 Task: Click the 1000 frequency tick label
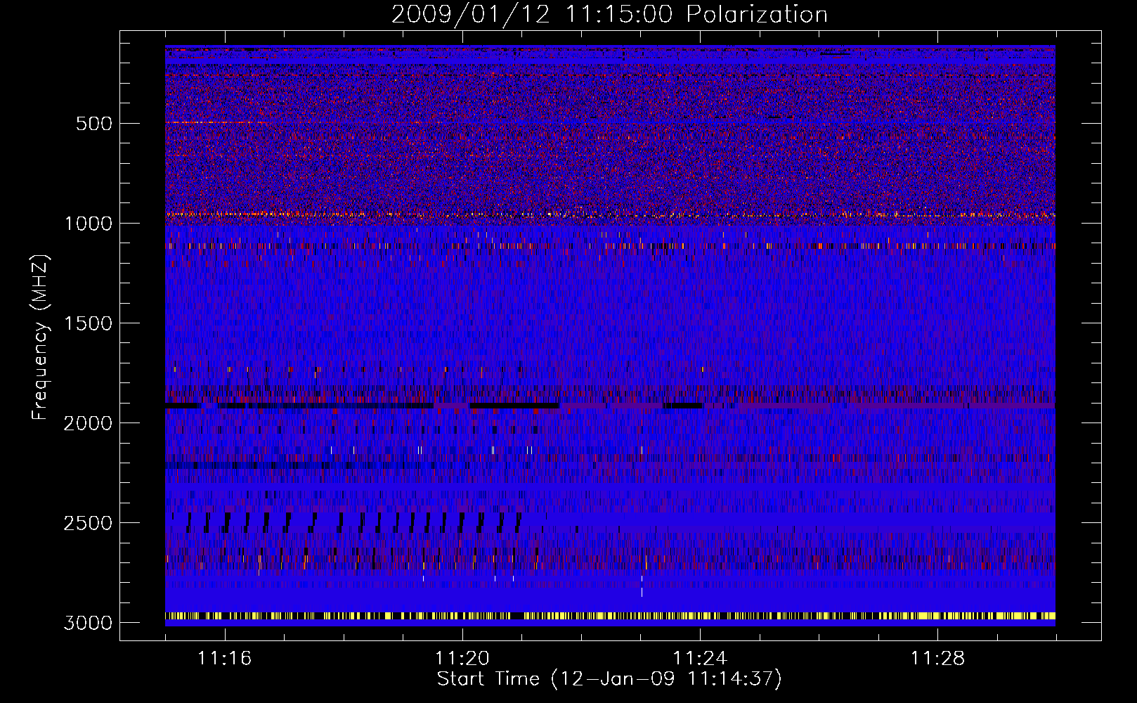(x=88, y=224)
